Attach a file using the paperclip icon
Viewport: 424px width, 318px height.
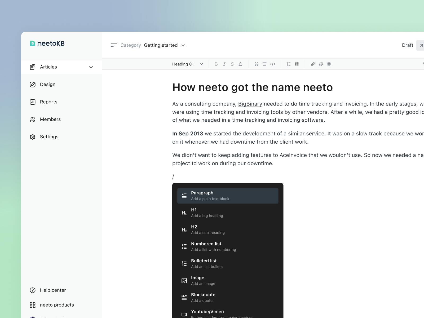(321, 64)
